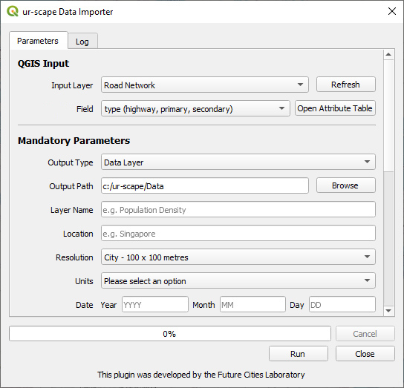
Task: Open the Log tab
Action: [x=82, y=42]
